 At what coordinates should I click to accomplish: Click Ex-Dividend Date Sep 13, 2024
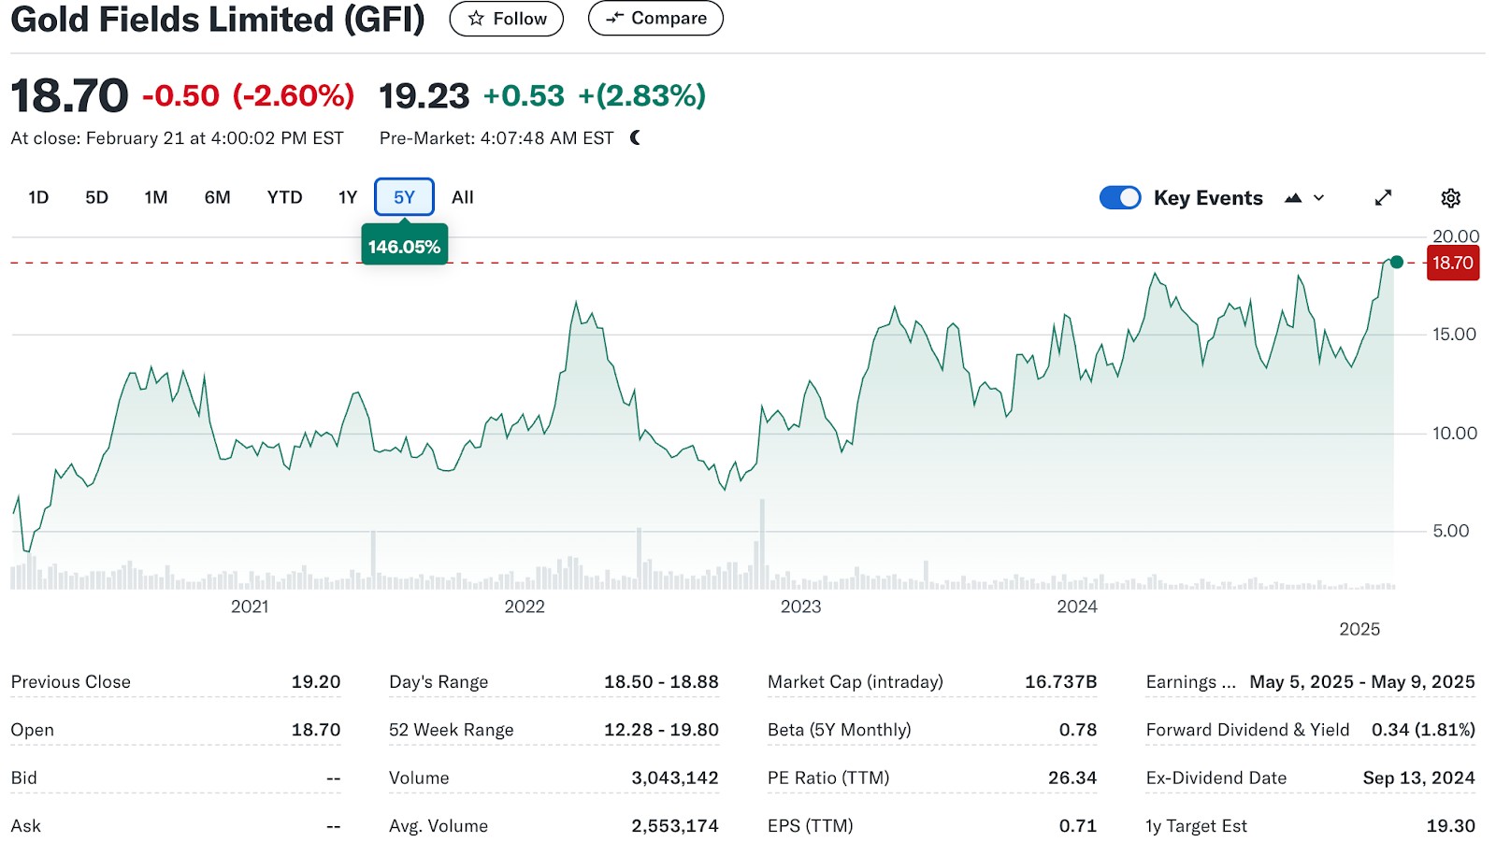[1418, 778]
